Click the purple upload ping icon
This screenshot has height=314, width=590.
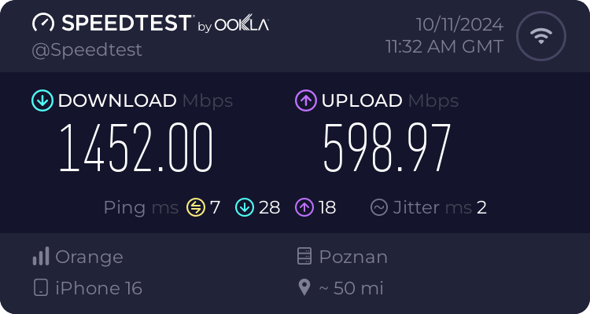point(305,207)
